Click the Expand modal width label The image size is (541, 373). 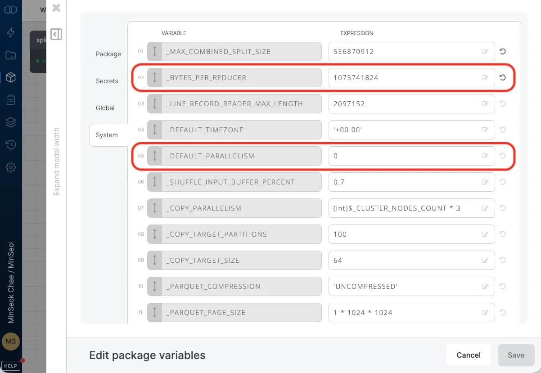click(x=56, y=162)
